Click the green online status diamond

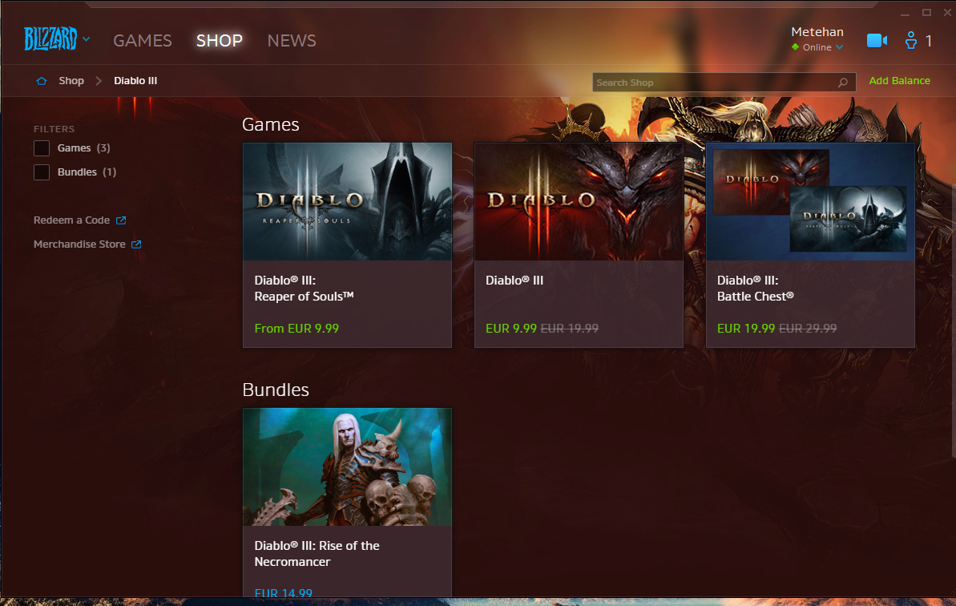[795, 47]
